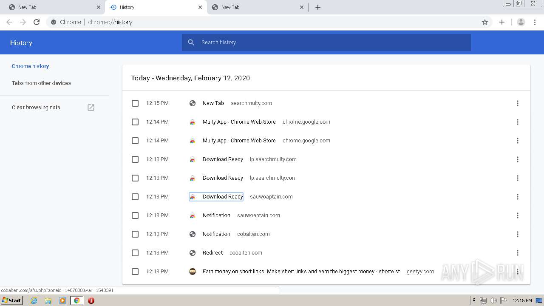Image resolution: width=544 pixels, height=306 pixels.
Task: Open more actions for sauwoaptain.com Notification
Action: coord(518,215)
